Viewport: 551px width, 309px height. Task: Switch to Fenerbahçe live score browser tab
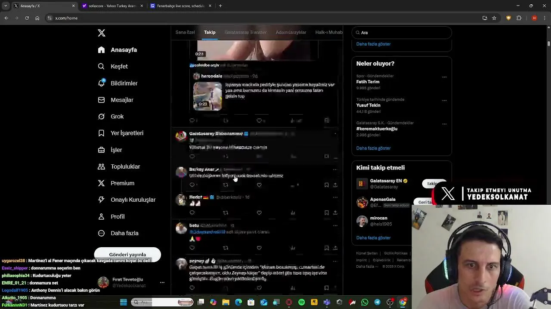coord(181,6)
